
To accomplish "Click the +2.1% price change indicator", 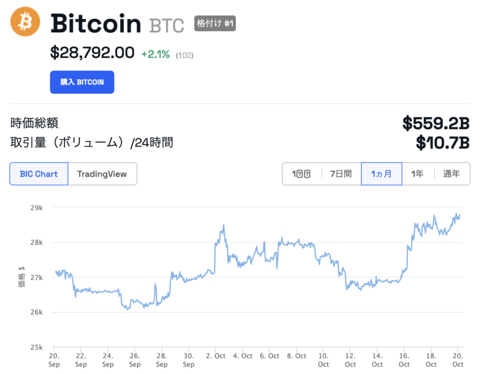I will click(x=156, y=54).
